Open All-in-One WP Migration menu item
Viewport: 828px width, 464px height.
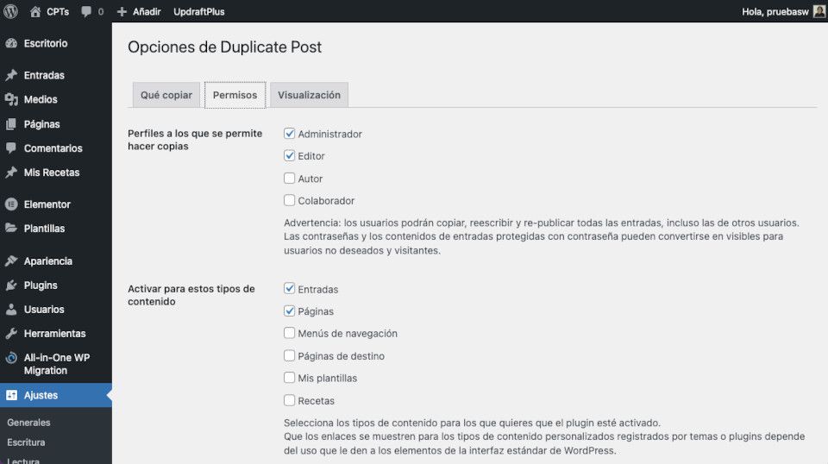(x=56, y=364)
